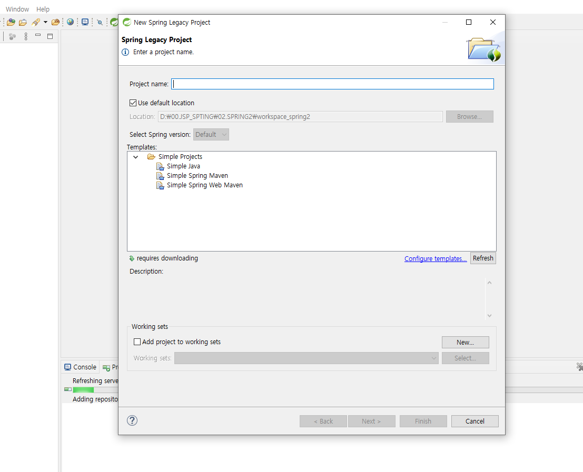
Task: Click the Simple Spring Maven template icon
Action: click(160, 176)
